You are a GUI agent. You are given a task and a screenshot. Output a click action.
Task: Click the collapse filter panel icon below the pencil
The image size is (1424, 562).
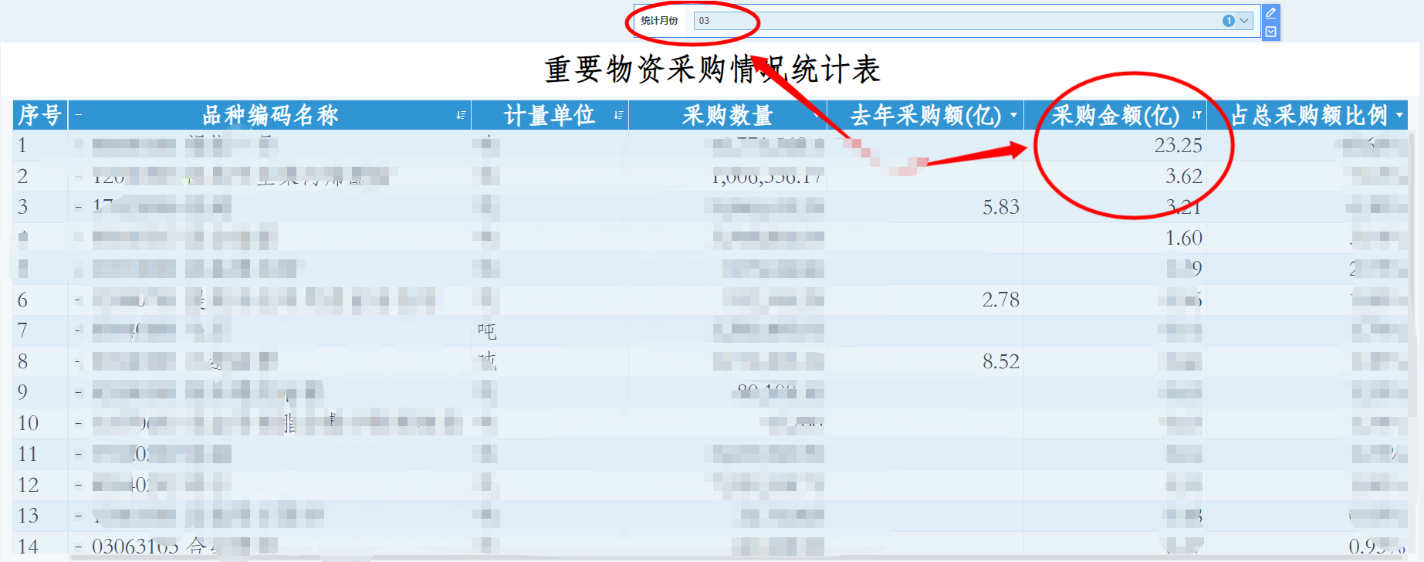(x=1270, y=32)
